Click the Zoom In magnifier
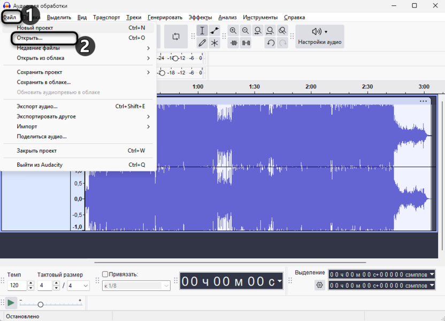The height and width of the screenshot is (321, 445). 233,31
